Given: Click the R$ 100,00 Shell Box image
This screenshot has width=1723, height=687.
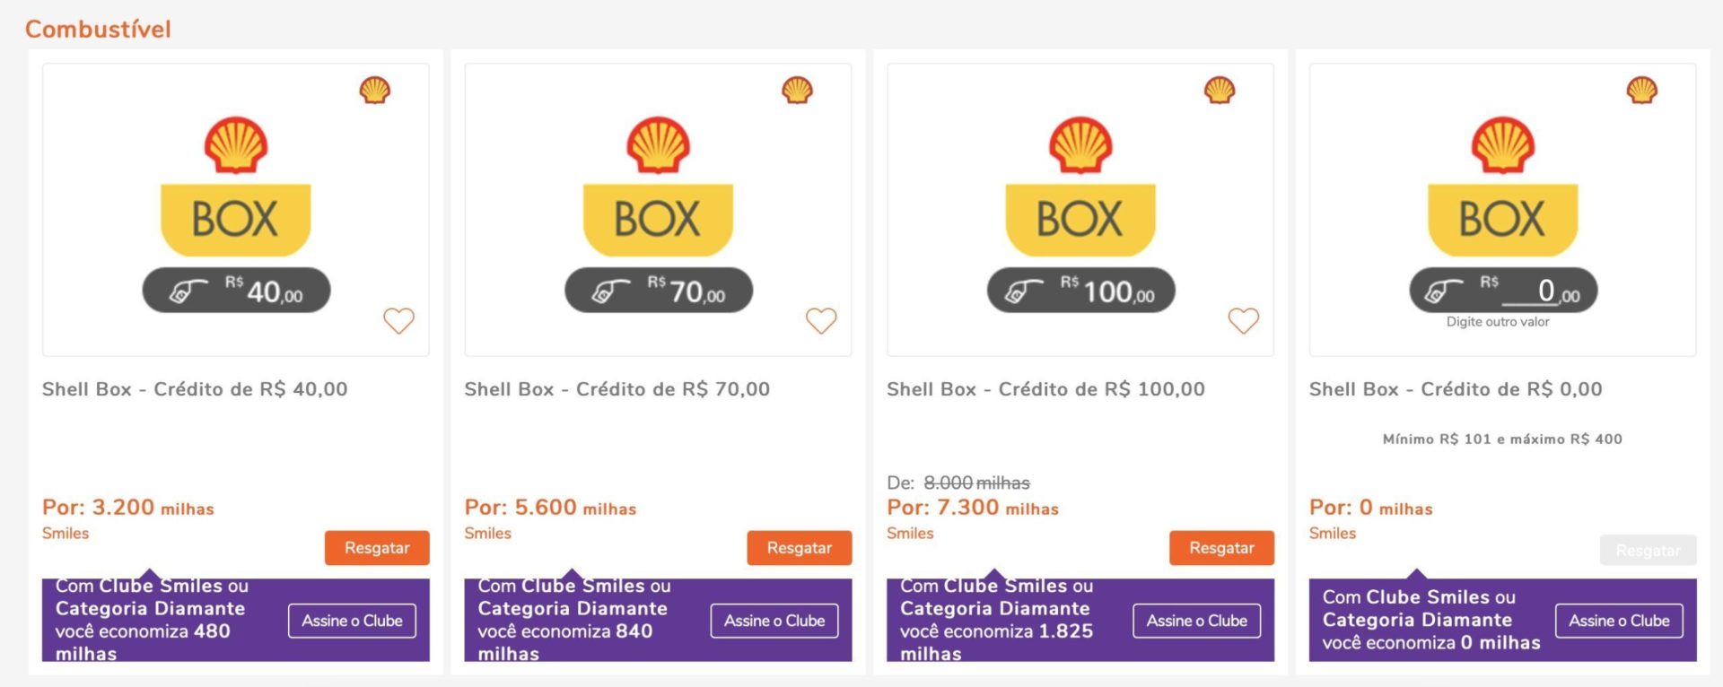Looking at the screenshot, I should tap(1080, 211).
